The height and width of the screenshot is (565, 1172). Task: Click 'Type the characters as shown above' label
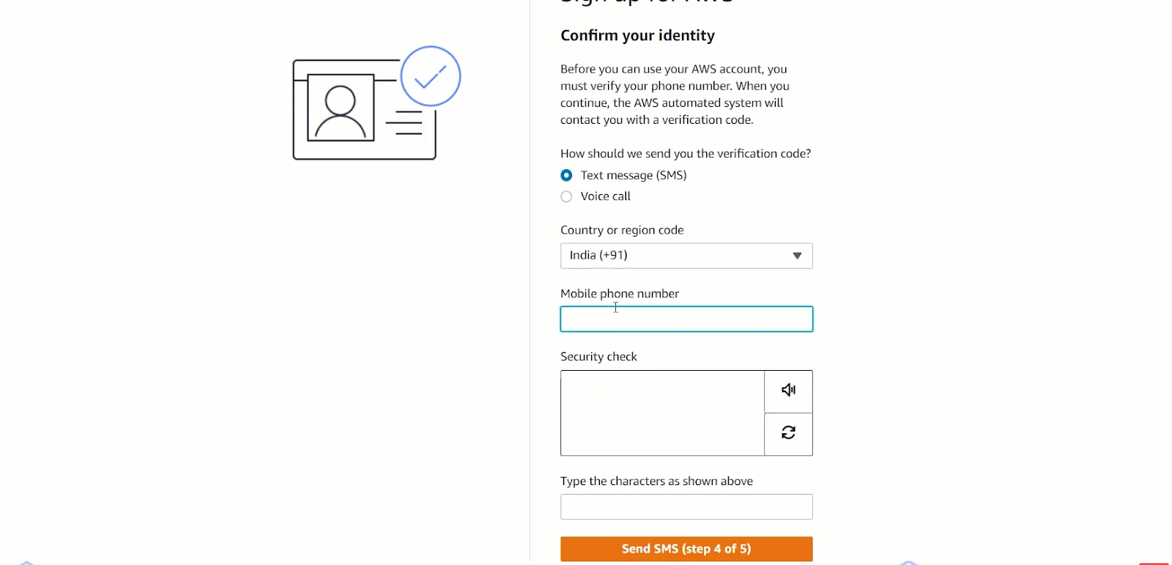(656, 481)
